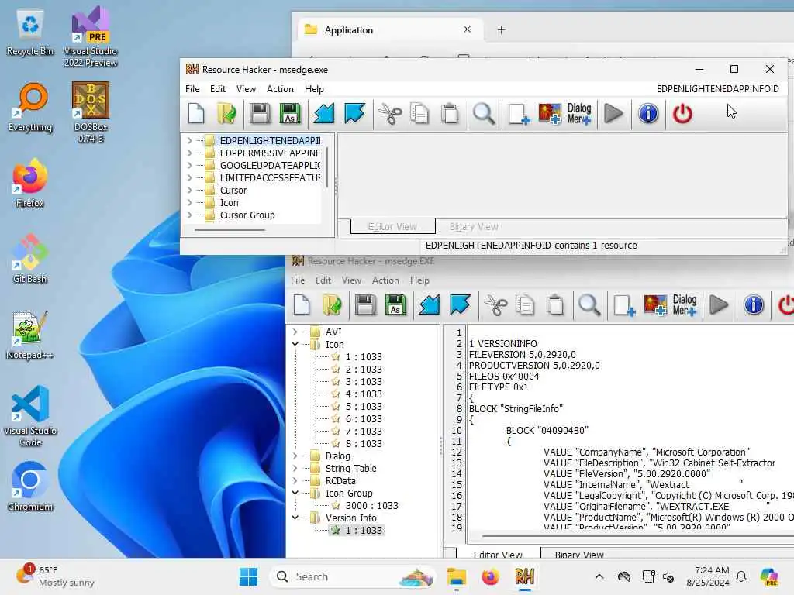Open Help menu in front window
Viewport: 794px width, 595px height.
coord(314,89)
